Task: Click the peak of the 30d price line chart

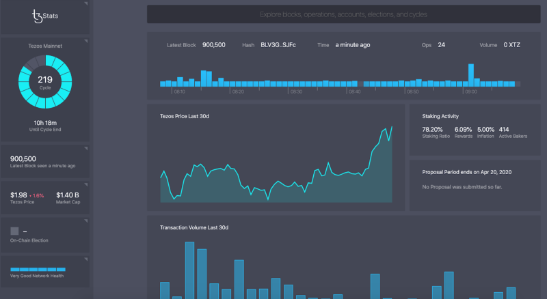Action: click(392, 127)
